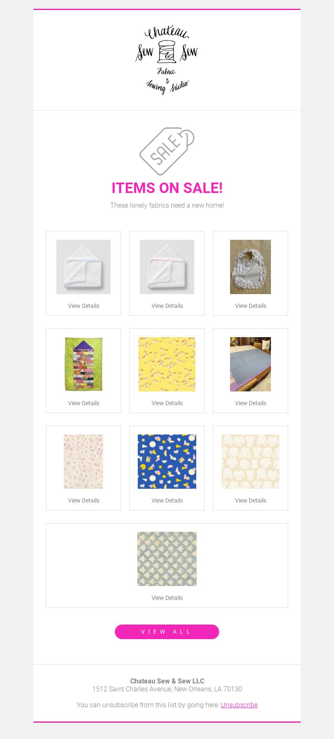Click View Details under mushroom fabric
The image size is (334, 739).
[167, 403]
